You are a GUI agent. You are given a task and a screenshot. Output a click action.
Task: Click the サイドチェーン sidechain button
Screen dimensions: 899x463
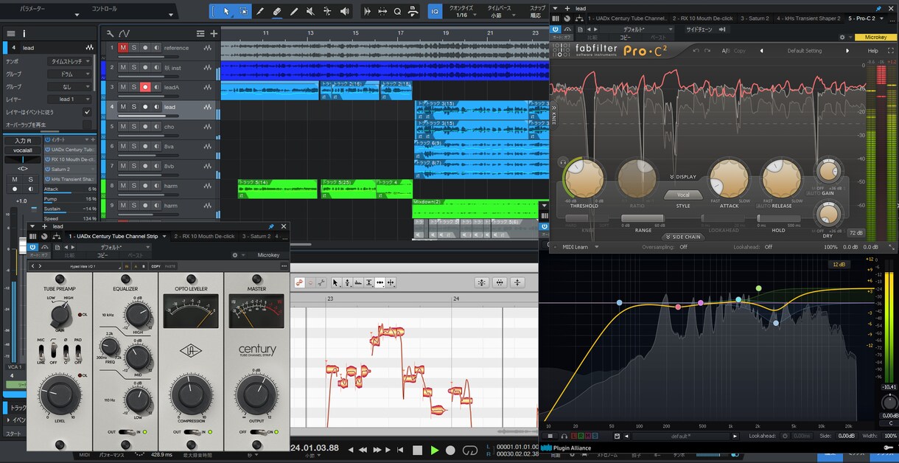700,29
